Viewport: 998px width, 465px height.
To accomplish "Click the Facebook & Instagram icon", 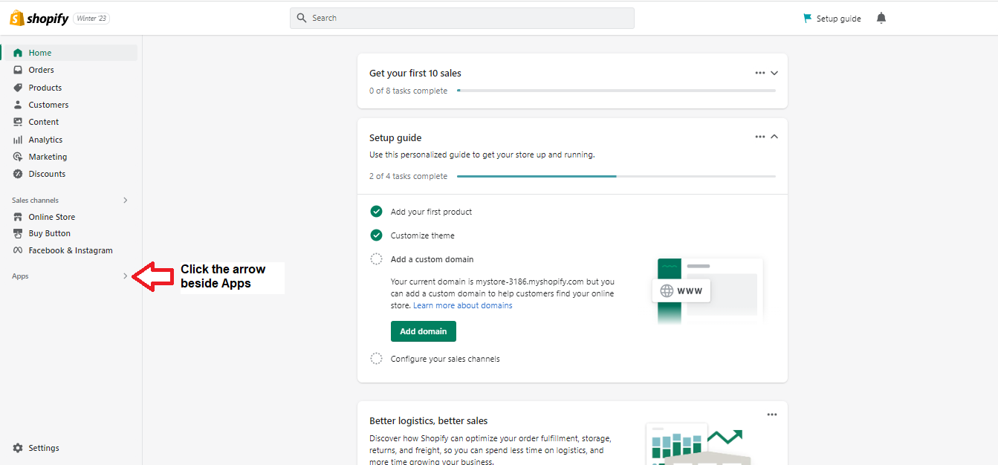I will tap(18, 250).
